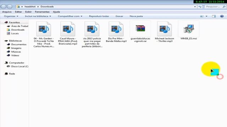The width and height of the screenshot is (227, 127).
Task: Open the Ajuda menu
Action: click(x=56, y=12)
